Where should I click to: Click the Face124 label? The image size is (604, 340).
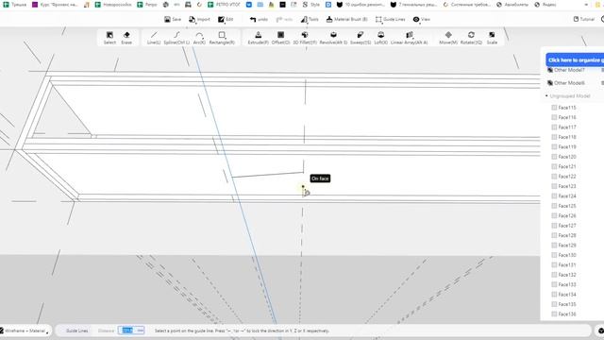567,195
